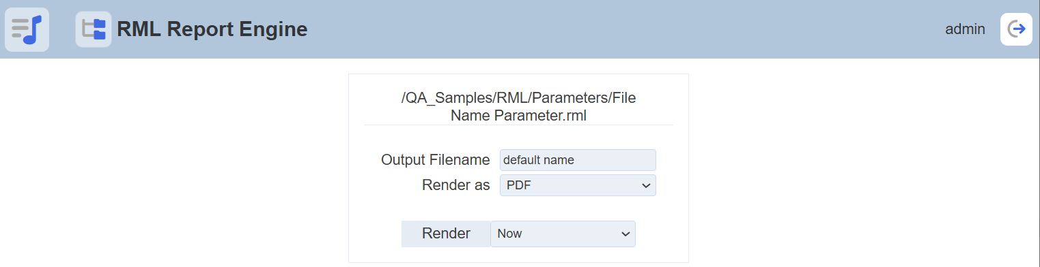The image size is (1040, 267).
Task: Hit the Render button
Action: coord(446,234)
